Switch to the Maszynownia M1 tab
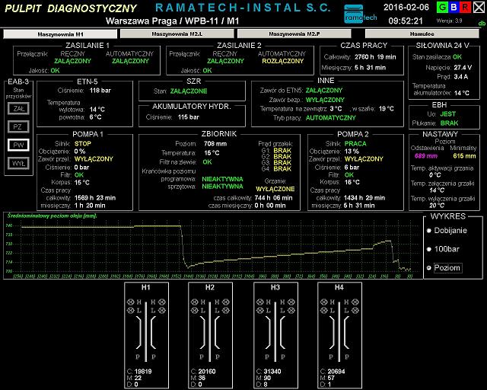Screen dimensions: 487x390 point(60,34)
